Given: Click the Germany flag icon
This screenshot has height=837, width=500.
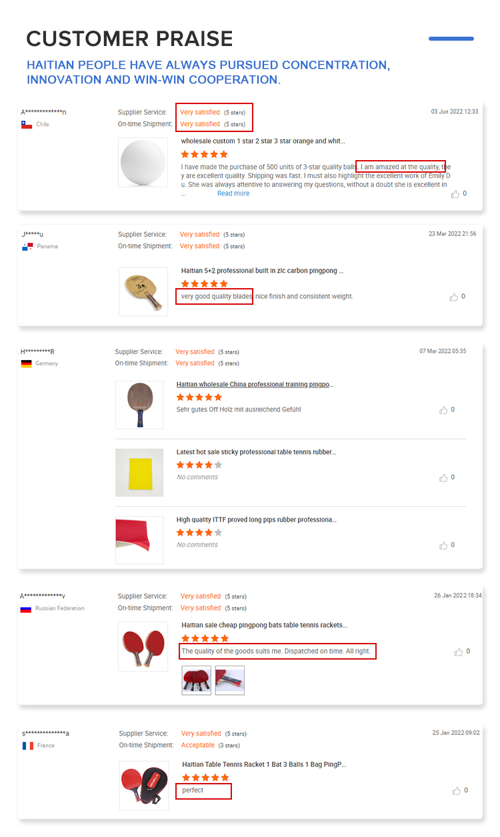Looking at the screenshot, I should coord(27,363).
